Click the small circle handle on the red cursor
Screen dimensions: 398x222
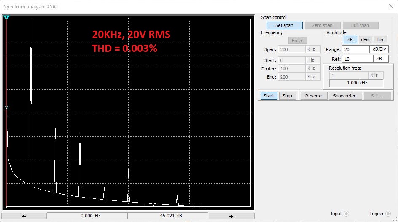click(6, 108)
